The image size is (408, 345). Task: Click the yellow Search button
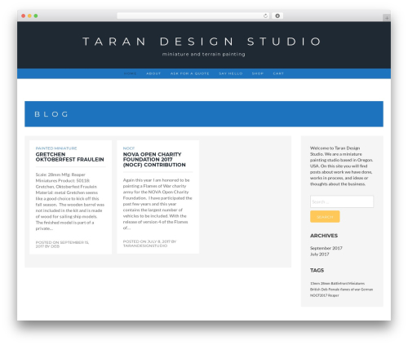pos(325,217)
